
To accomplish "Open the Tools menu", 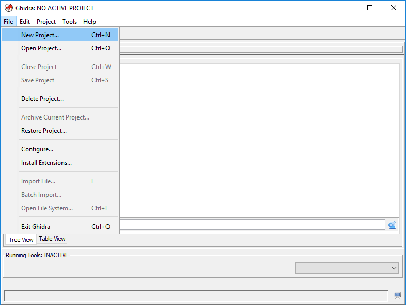I will (69, 22).
